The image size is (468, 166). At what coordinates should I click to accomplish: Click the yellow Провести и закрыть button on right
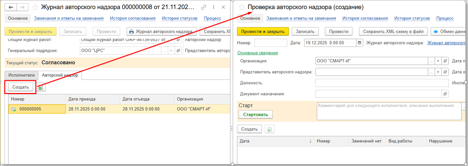[x=263, y=31]
